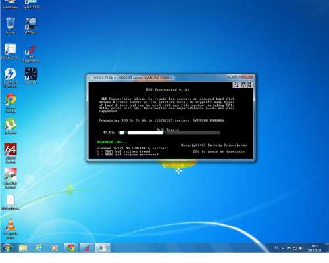Open the DAEMON Tools Lite desktop shortcut

11,78
